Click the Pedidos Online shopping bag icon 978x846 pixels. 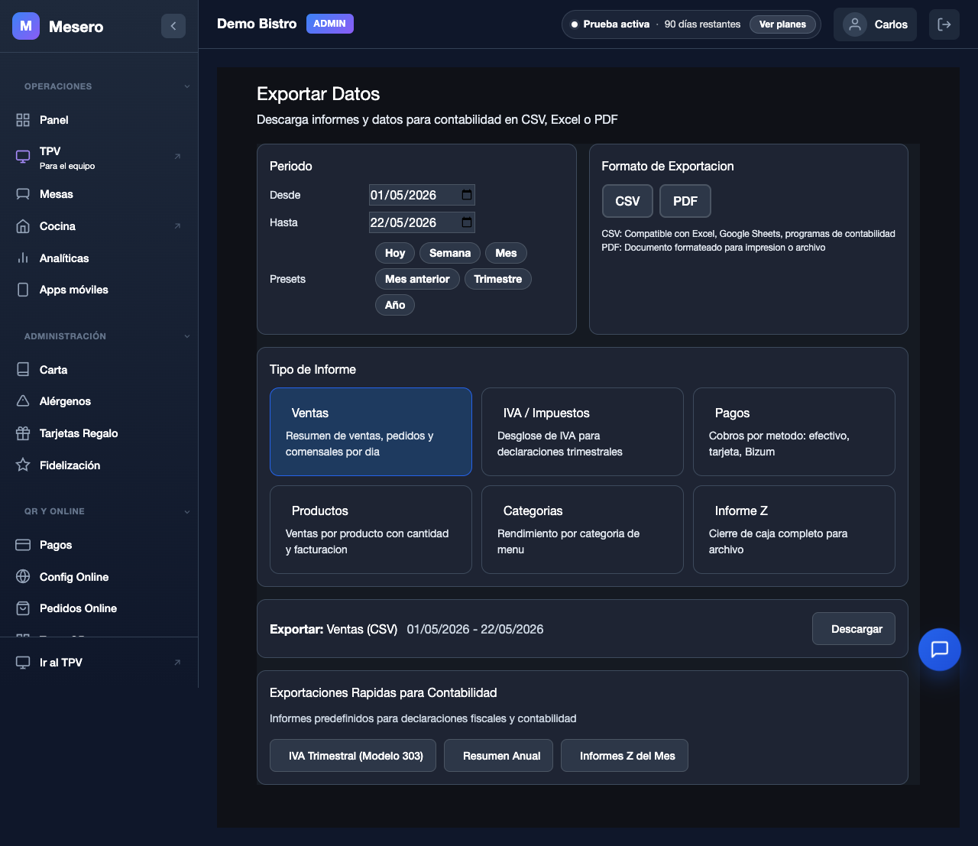coord(23,608)
